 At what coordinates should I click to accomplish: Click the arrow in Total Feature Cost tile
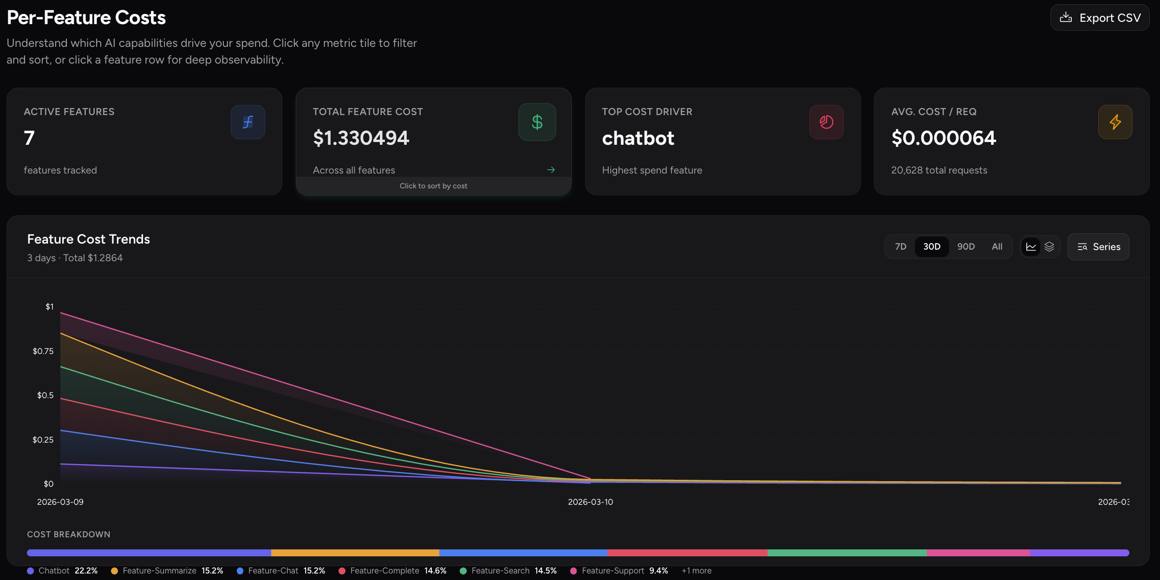(551, 170)
